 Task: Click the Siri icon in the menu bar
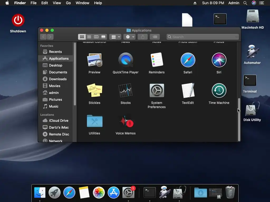pos(254,3)
